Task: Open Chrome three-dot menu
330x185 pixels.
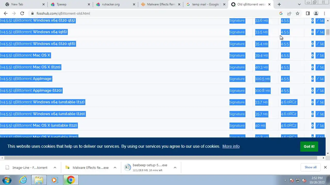Action: pos(324,13)
